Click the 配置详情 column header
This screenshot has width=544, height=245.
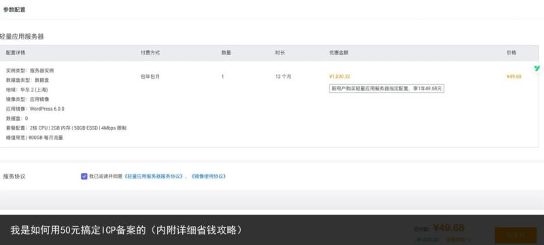(15, 53)
